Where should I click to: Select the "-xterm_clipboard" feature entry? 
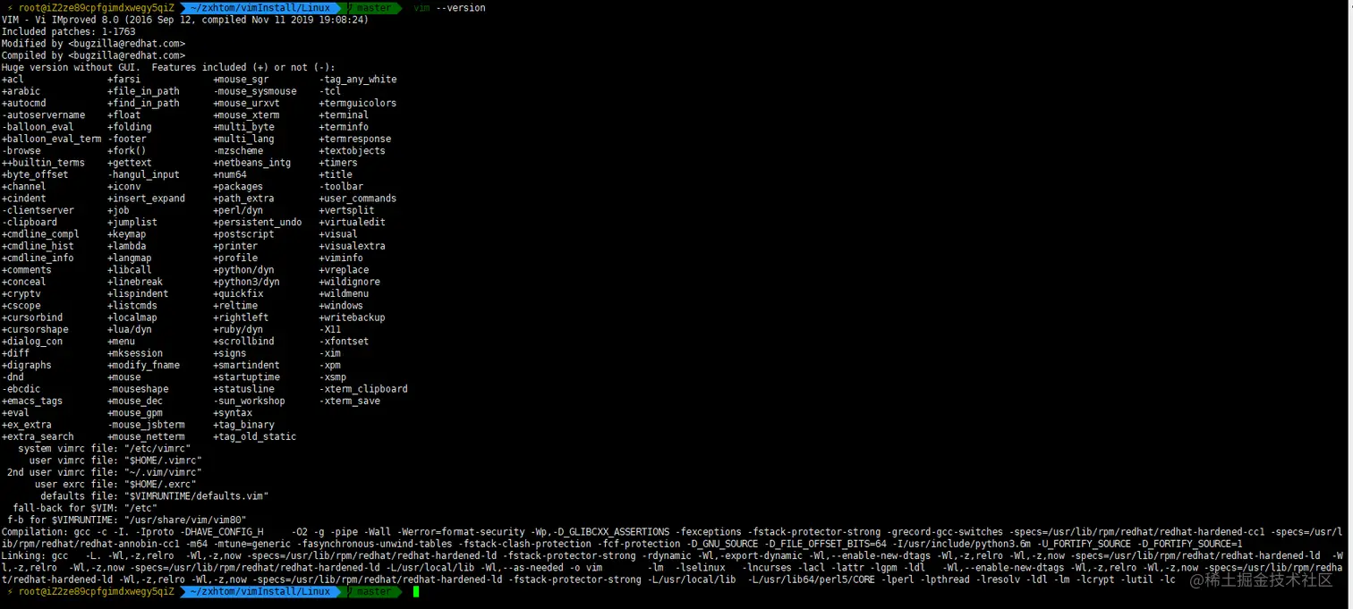[x=363, y=389]
